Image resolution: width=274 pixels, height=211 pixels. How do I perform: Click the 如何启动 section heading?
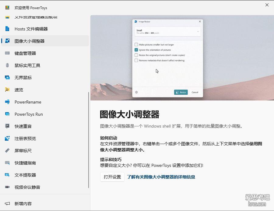tap(108, 138)
